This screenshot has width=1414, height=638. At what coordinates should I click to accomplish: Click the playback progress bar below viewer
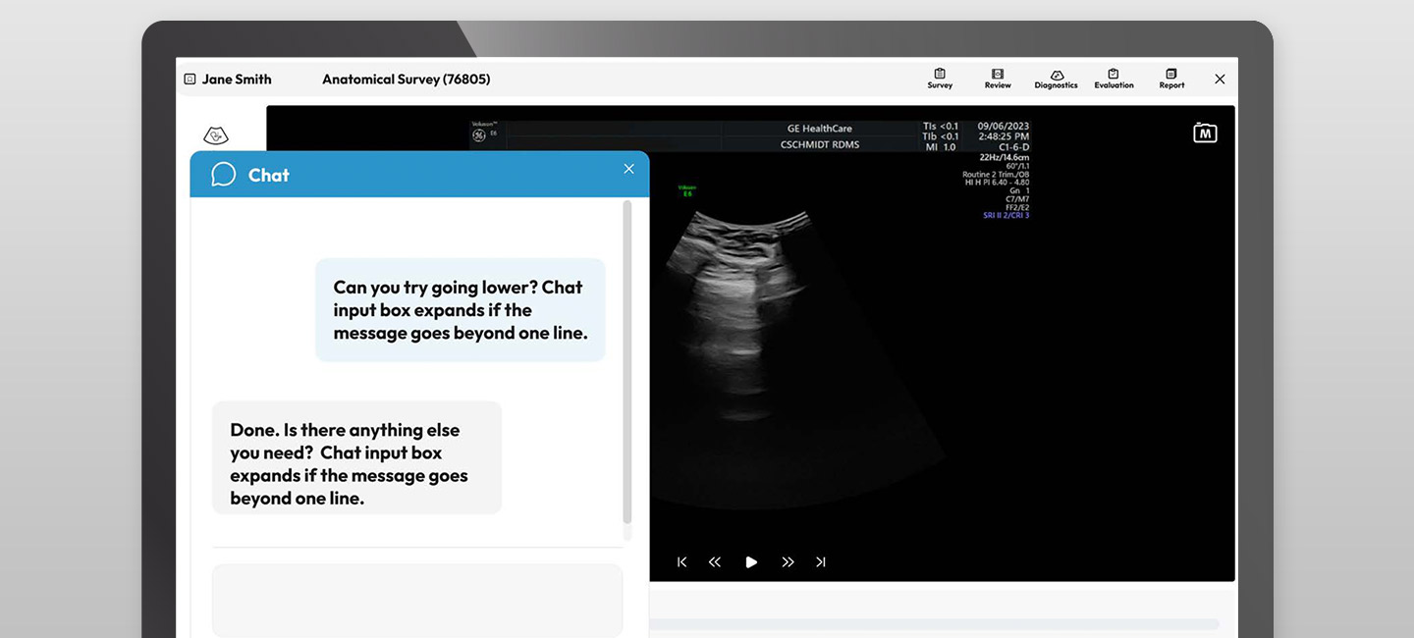(933, 623)
